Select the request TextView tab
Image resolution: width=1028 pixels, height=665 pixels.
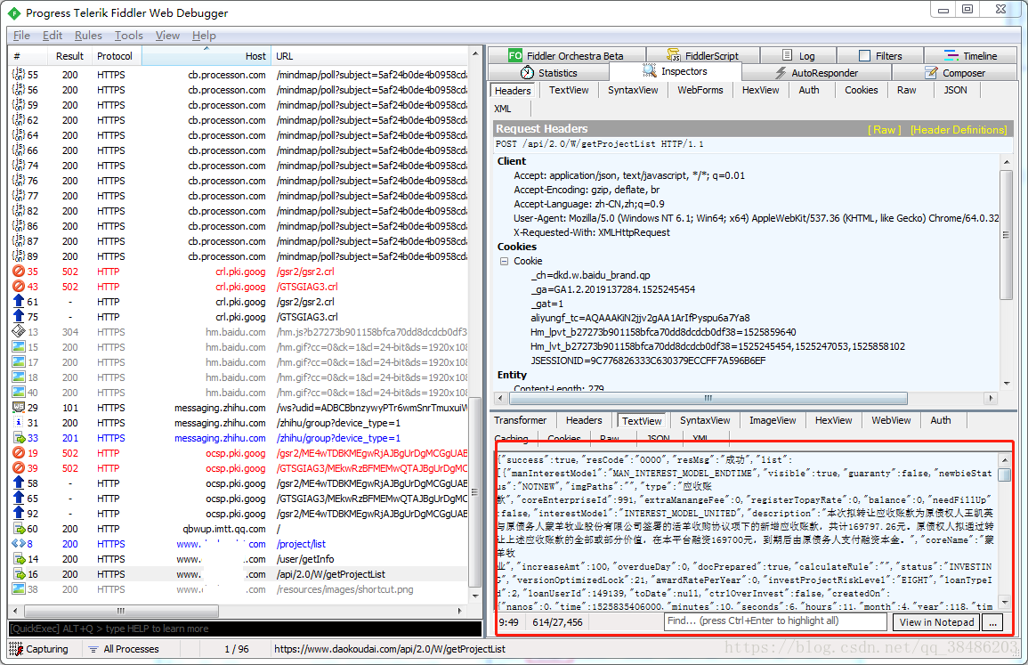[569, 90]
